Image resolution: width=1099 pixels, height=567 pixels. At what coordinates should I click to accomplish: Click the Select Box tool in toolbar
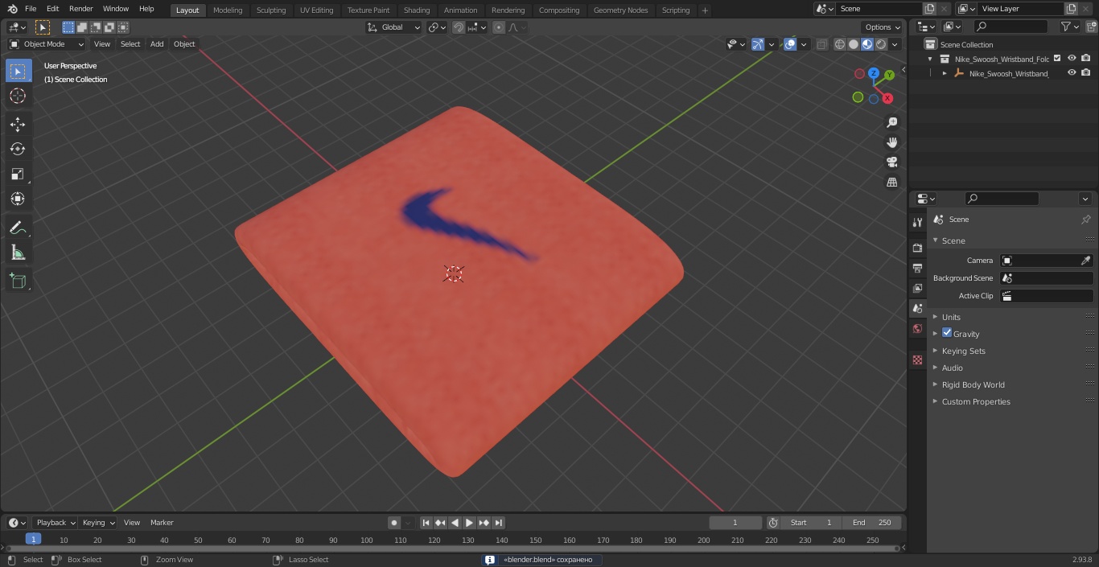click(18, 71)
